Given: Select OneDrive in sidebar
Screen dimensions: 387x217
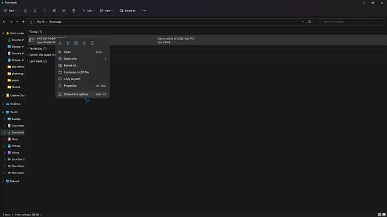Looking at the screenshot, I should click(x=13, y=104).
